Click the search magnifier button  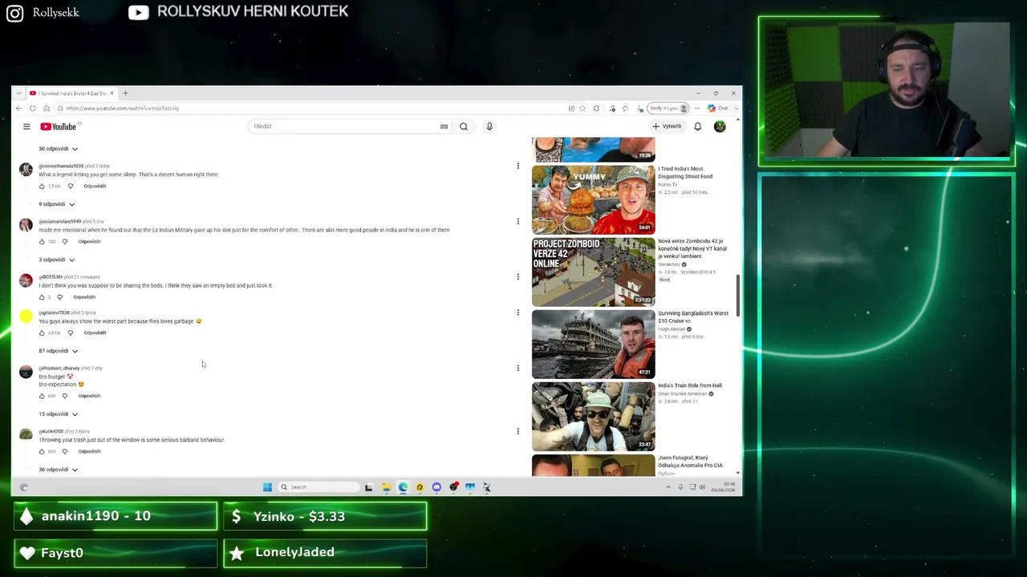pyautogui.click(x=464, y=127)
